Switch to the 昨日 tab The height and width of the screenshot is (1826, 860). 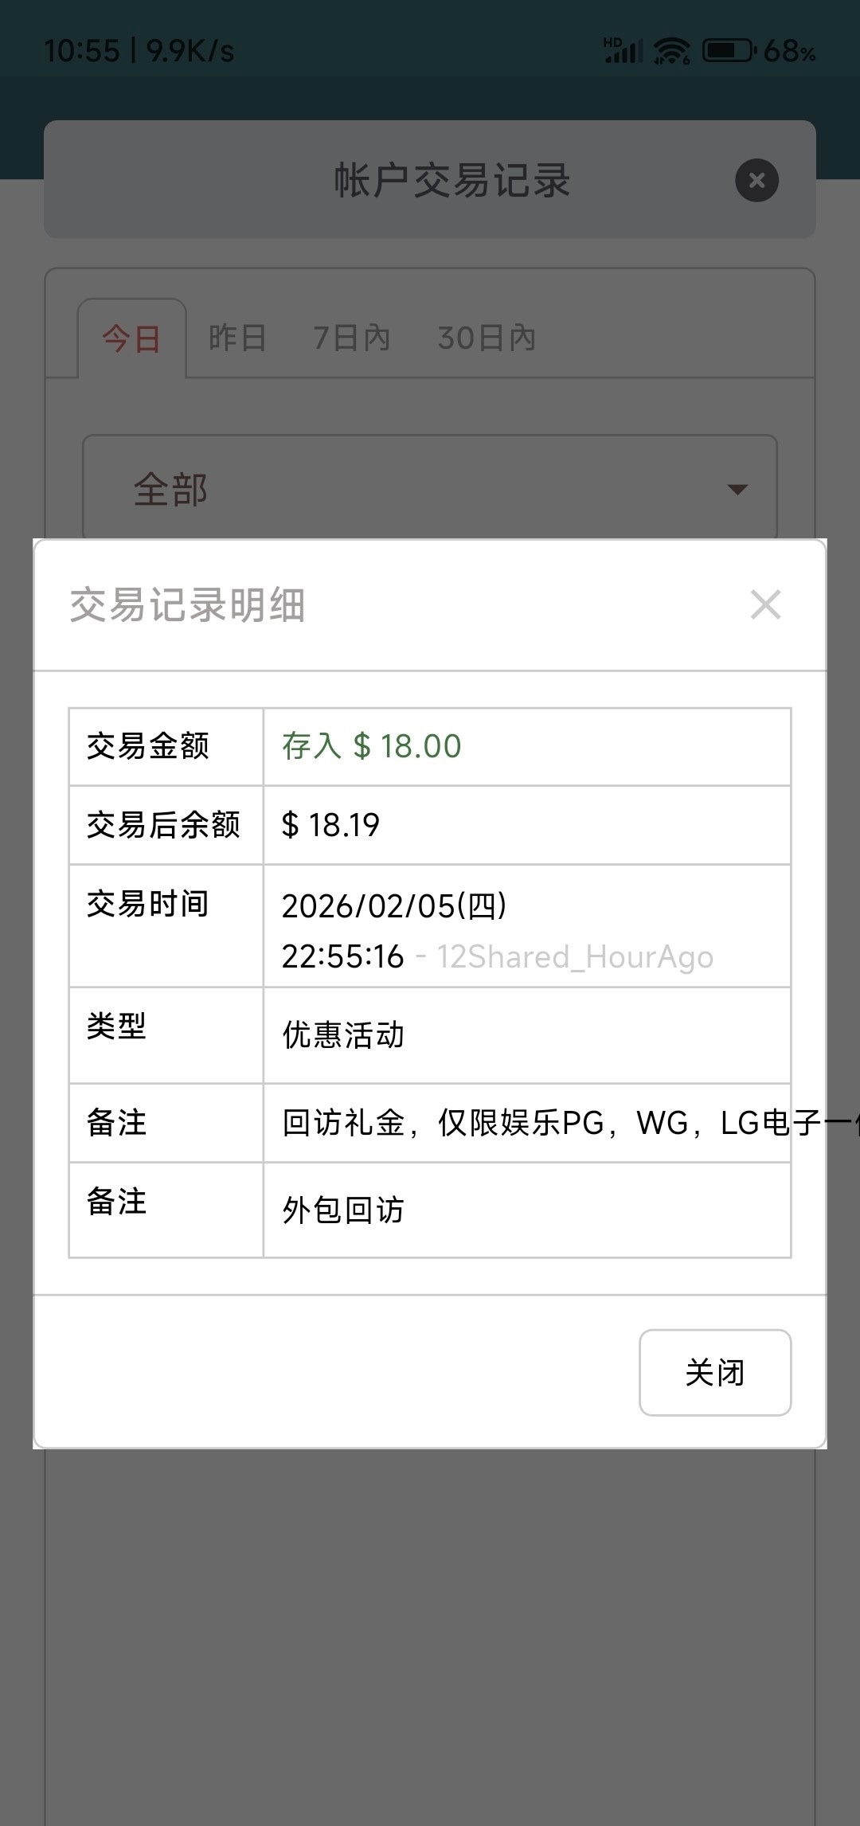coord(237,338)
